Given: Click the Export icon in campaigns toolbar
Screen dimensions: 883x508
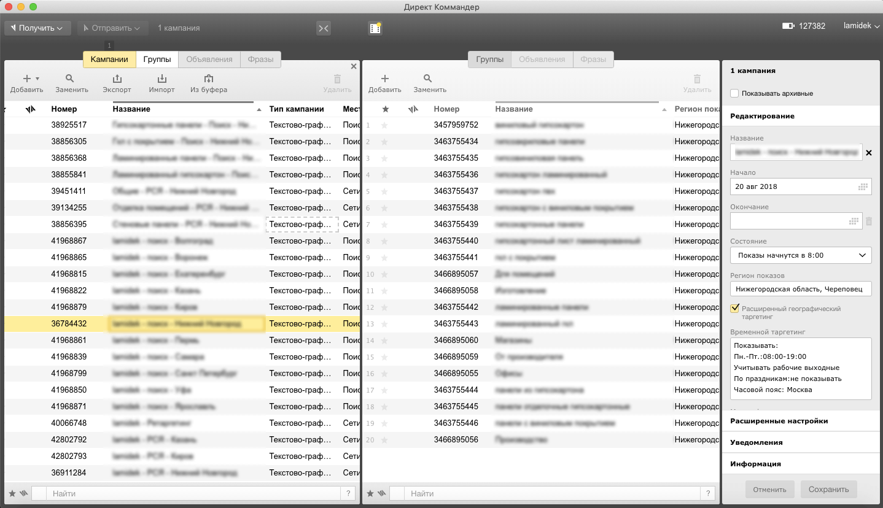Looking at the screenshot, I should coord(117,79).
